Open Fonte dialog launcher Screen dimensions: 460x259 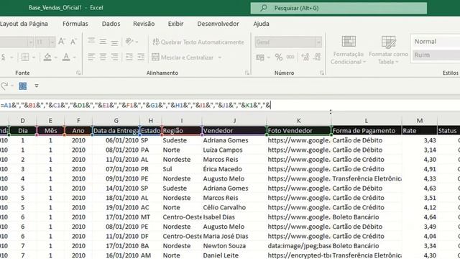point(78,73)
